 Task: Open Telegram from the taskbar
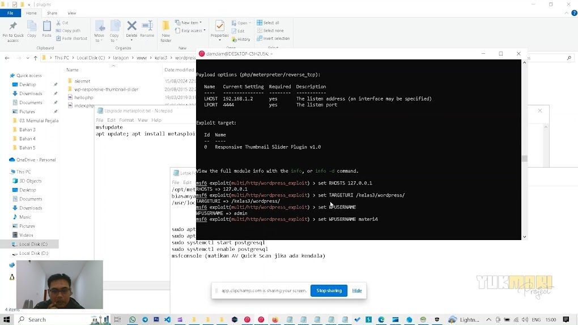[x=145, y=319]
